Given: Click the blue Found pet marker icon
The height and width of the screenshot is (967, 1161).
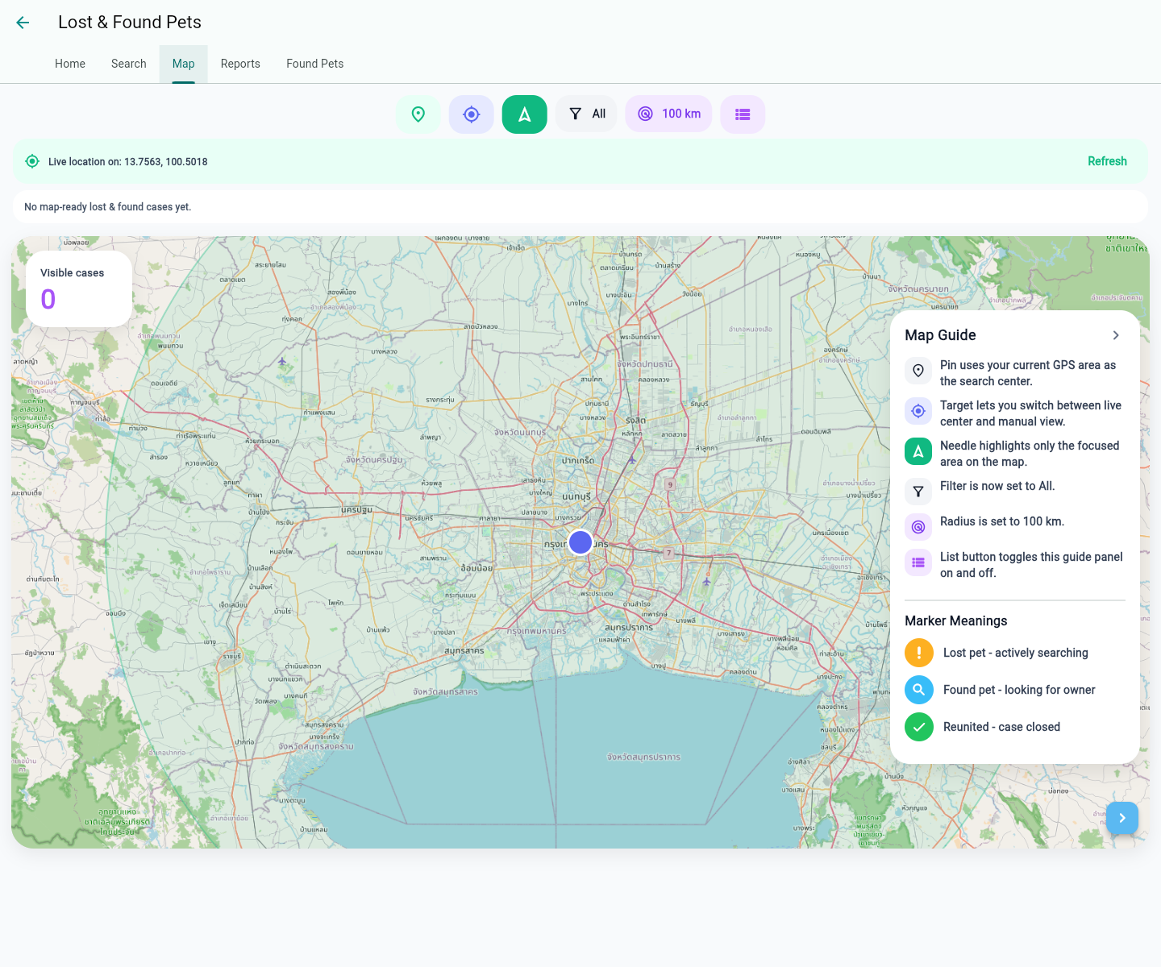Looking at the screenshot, I should pos(919,690).
